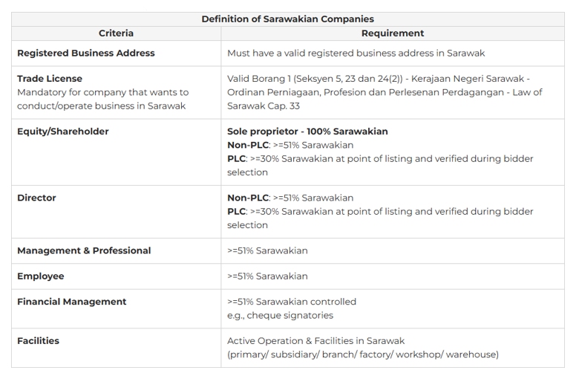Select the 'Requirement' column header
This screenshot has width=579, height=376.
coord(392,33)
